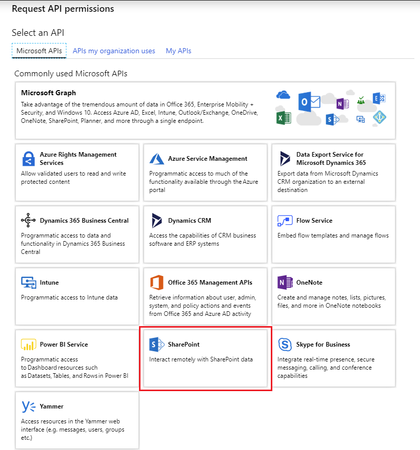Click Power BI 'Programmatic access to Dashboard' description
The width and height of the screenshot is (420, 450).
coord(75,368)
